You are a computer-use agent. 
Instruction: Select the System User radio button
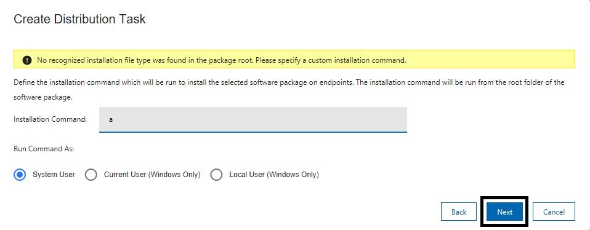point(20,175)
